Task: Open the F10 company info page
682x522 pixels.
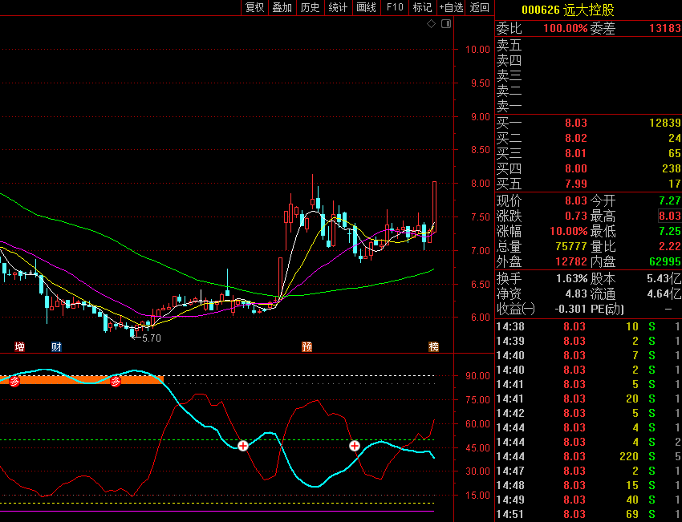Action: [395, 7]
